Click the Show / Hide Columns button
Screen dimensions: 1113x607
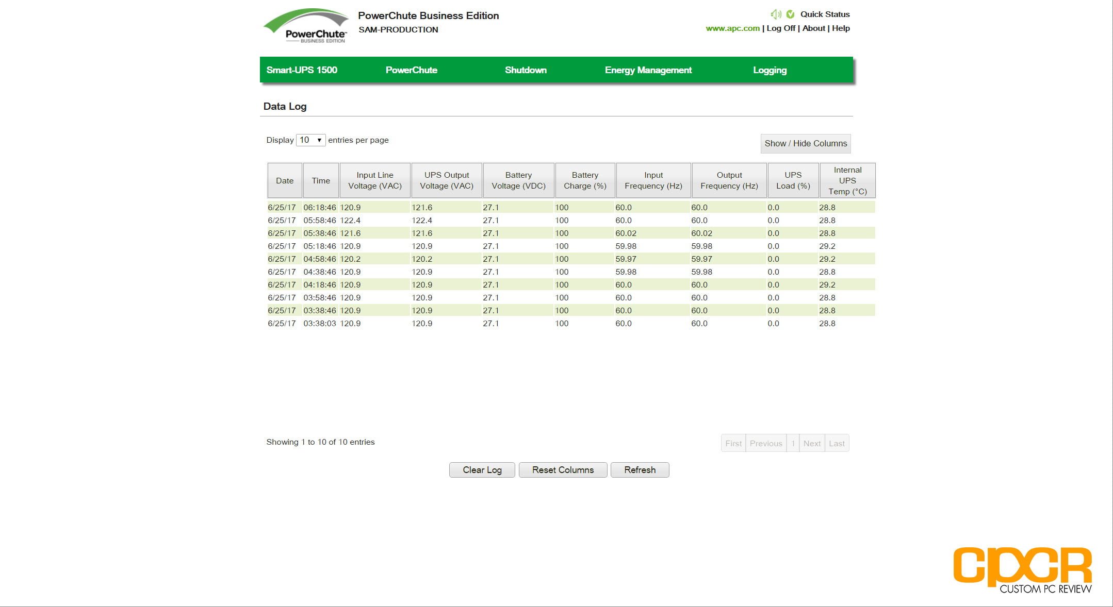pos(806,143)
